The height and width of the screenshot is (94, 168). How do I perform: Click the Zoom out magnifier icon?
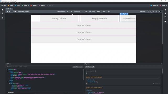click(9, 11)
